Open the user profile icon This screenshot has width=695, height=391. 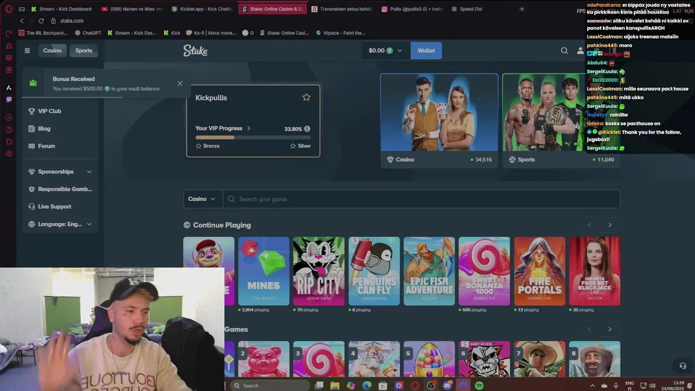(x=580, y=51)
